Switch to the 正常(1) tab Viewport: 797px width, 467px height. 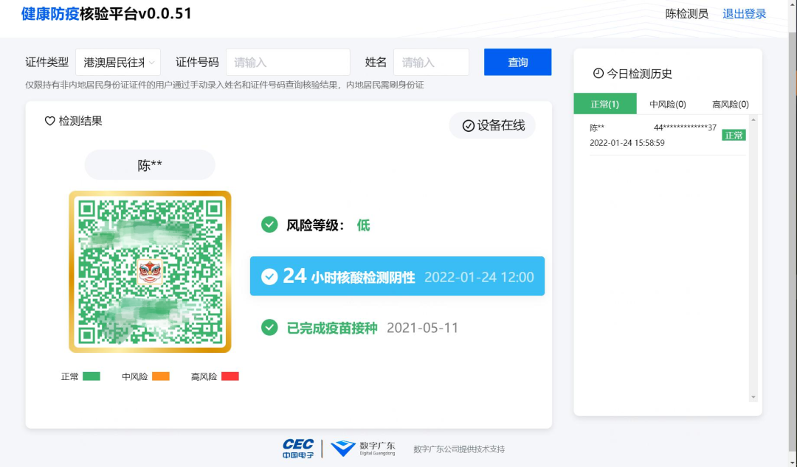tap(605, 104)
